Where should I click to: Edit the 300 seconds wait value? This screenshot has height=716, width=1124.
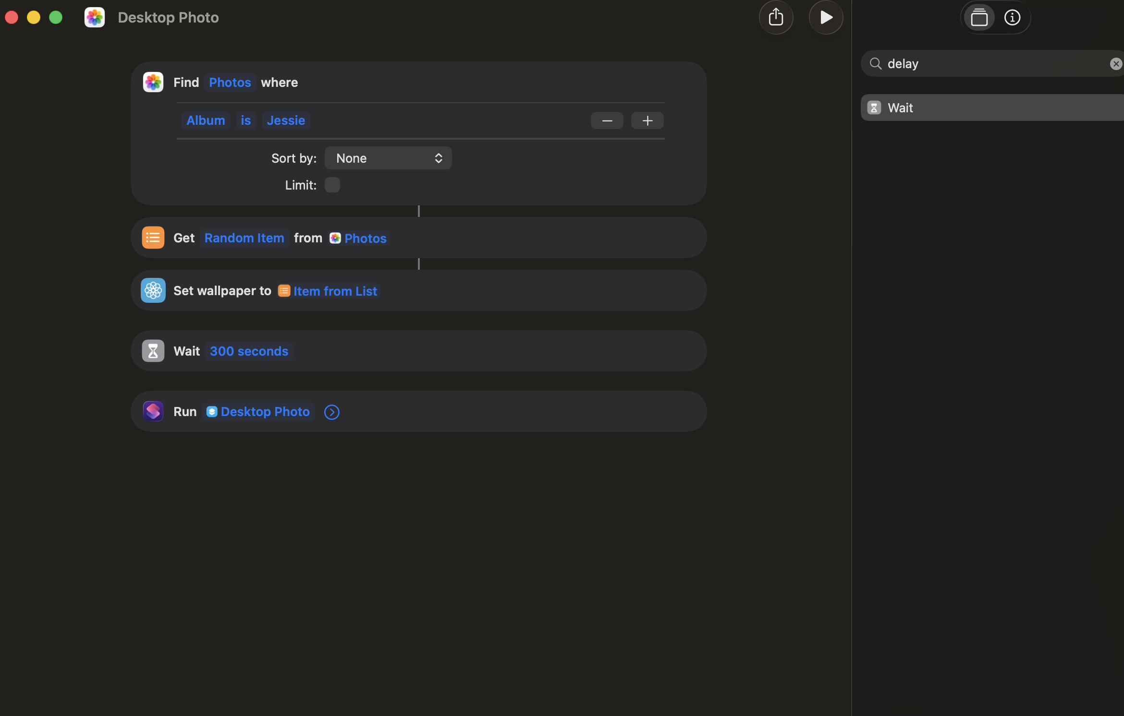[249, 351]
